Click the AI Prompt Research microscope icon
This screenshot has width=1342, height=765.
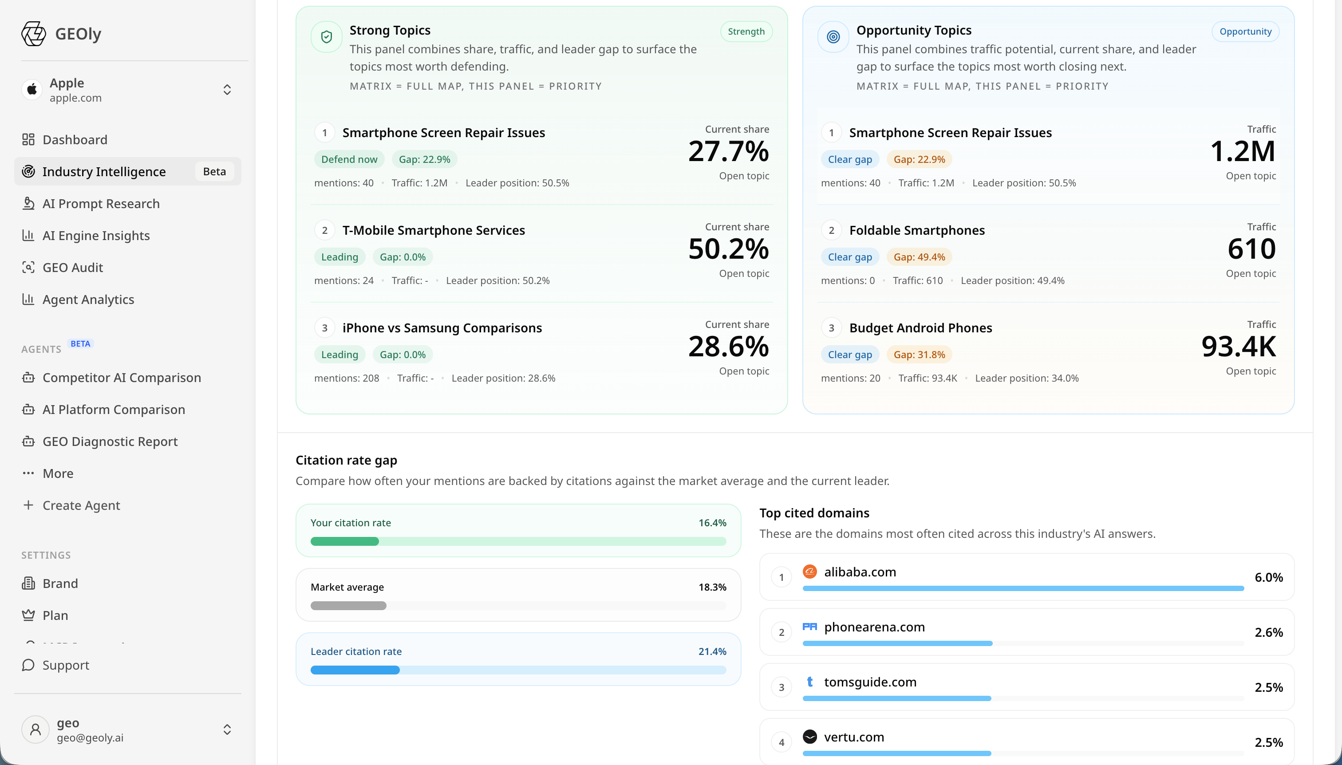[x=28, y=203]
